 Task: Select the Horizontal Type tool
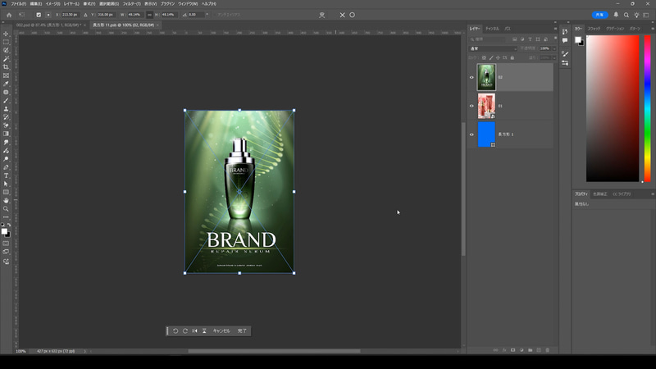[6, 175]
